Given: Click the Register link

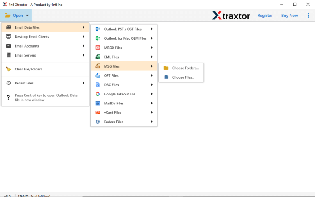Looking at the screenshot, I should click(265, 16).
